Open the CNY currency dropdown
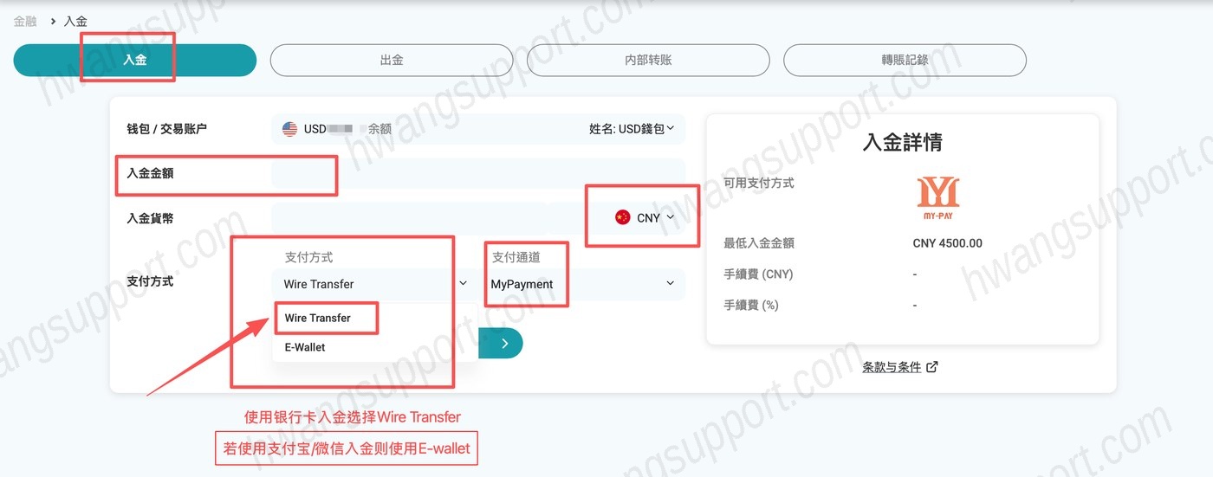The height and width of the screenshot is (477, 1213). 644,218
